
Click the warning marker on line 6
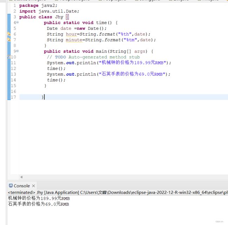pyautogui.click(x=9, y=34)
